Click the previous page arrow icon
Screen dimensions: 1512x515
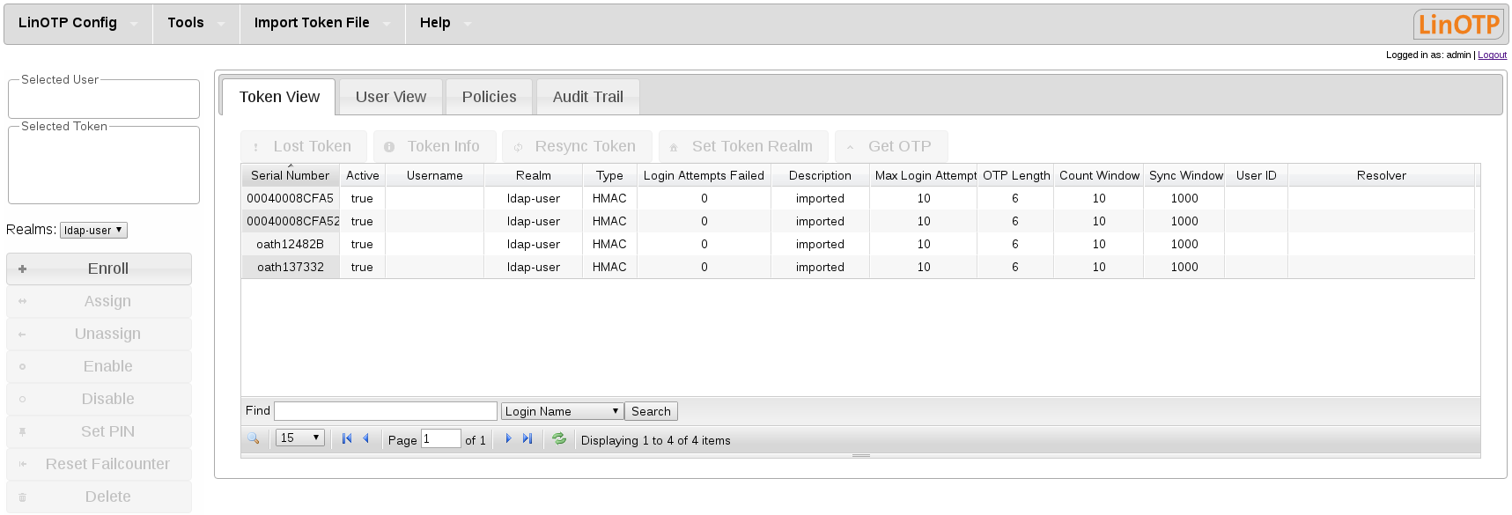(366, 438)
